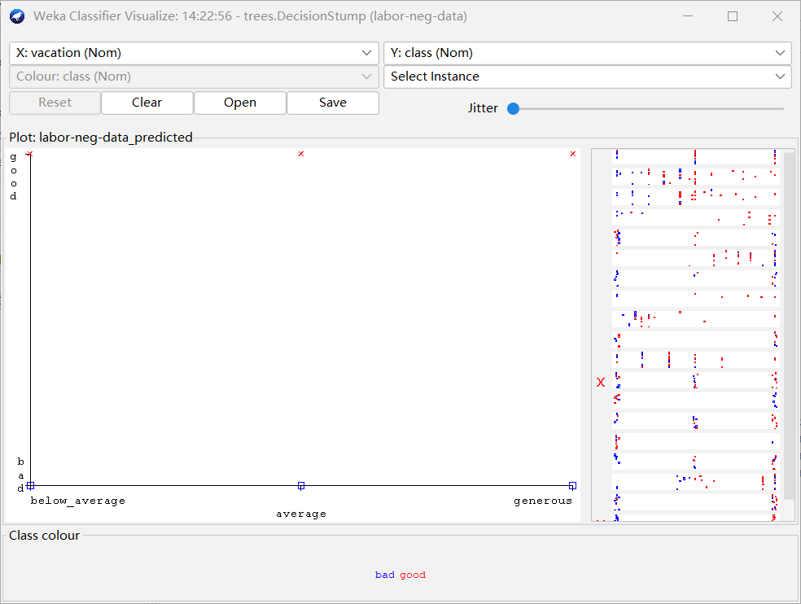Click the 'below_average' x-axis label
This screenshot has width=801, height=604.
coord(77,501)
